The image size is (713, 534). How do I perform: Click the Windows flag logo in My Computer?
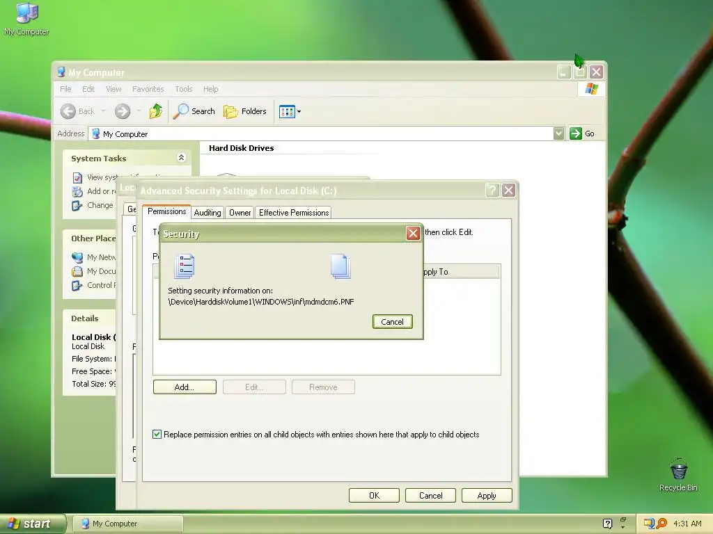coord(592,88)
